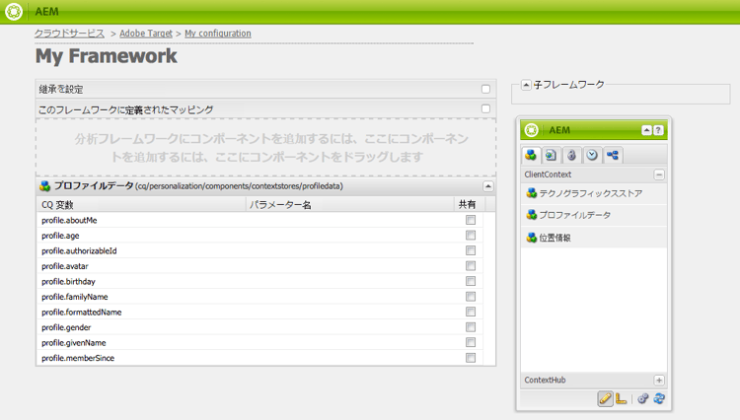Screen dimensions: 740x420
Task: Open the Information tab in sidekick
Action: (x=571, y=155)
